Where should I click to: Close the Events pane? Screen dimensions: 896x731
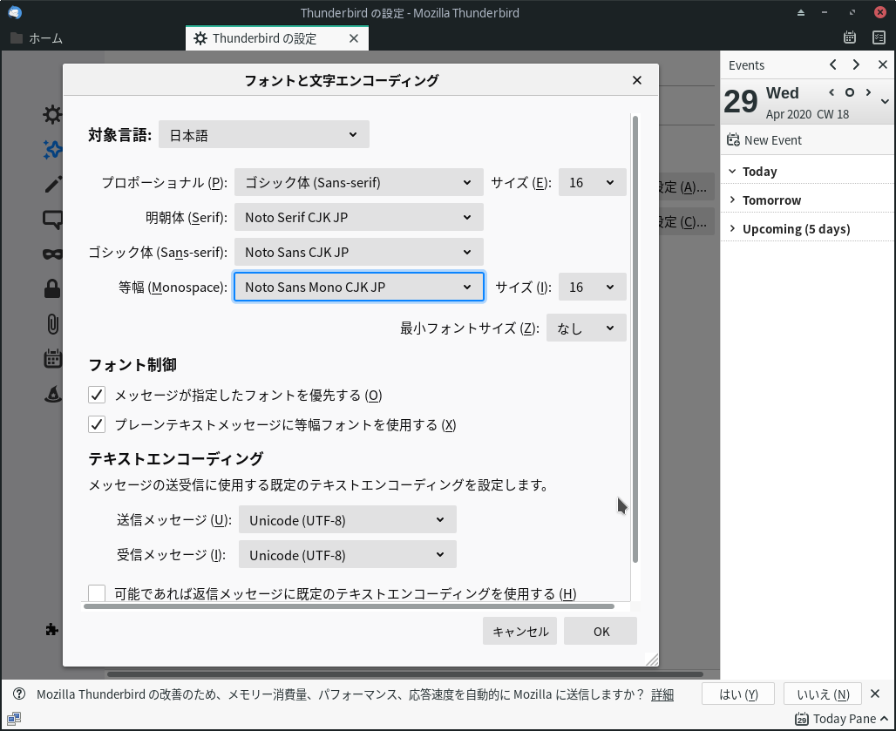pyautogui.click(x=883, y=64)
